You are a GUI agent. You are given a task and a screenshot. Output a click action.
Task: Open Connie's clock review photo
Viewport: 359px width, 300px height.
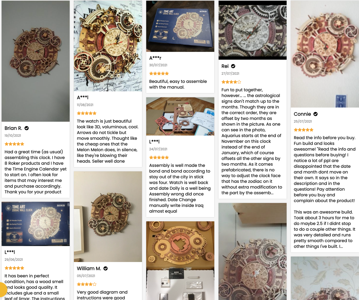325,54
